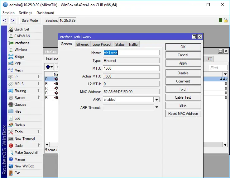Screen dimensions: 230x178
Task: Click Make Supout.rif entry
Action: coord(25,152)
